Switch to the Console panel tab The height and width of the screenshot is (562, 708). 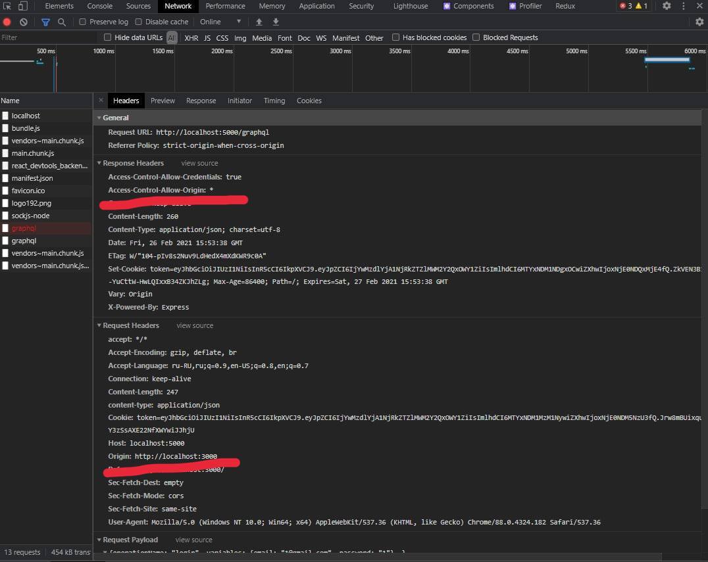(100, 6)
